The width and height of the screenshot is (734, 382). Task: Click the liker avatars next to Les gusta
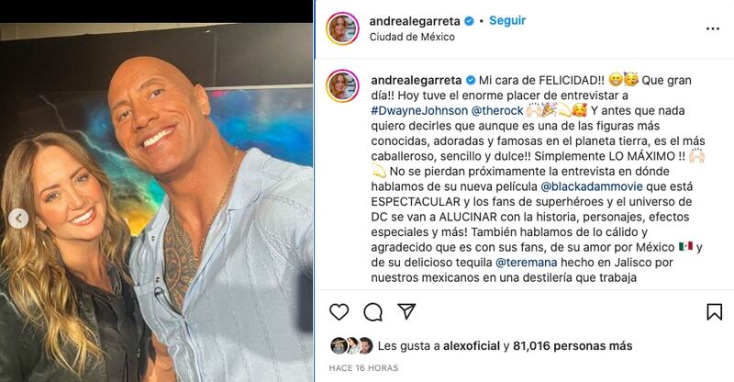pyautogui.click(x=351, y=346)
